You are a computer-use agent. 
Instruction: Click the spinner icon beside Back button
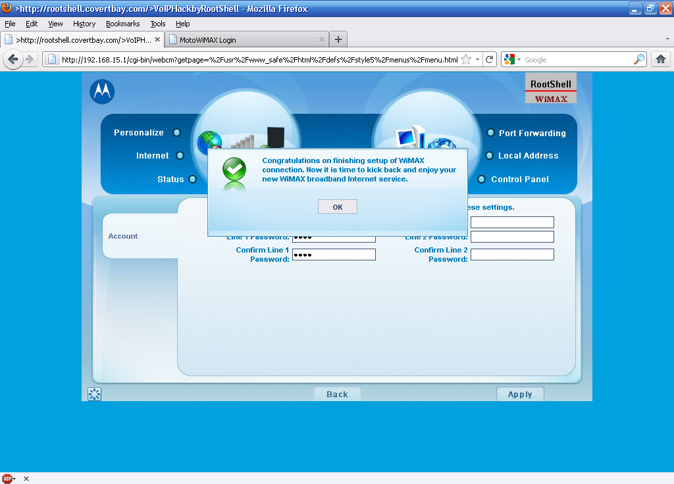[95, 394]
